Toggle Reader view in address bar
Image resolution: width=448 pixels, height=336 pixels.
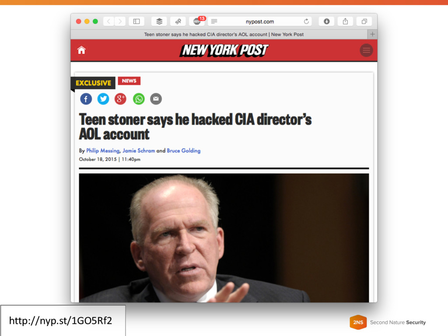214,21
